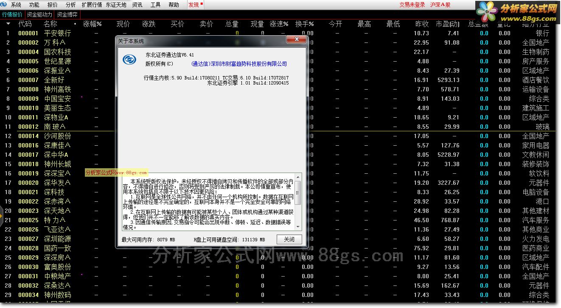This screenshot has width=561, height=308.
Task: Sort by the 今开 column header
Action: pos(335,24)
